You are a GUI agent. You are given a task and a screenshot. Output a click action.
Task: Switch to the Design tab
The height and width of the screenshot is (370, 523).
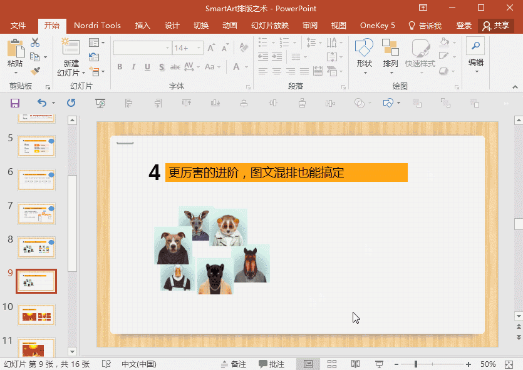coord(172,26)
